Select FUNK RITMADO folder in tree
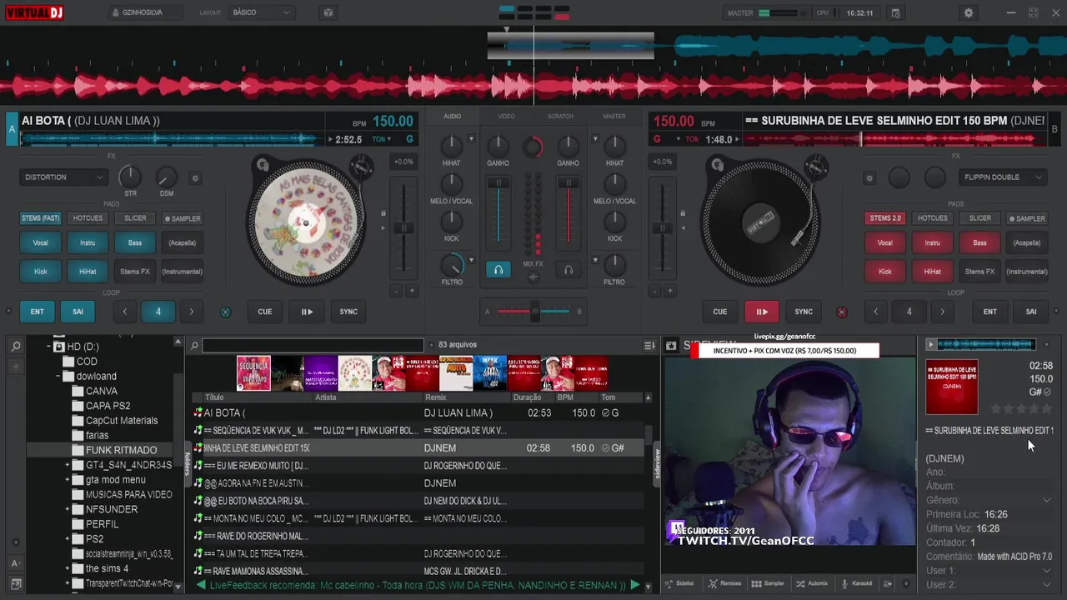Viewport: 1067px width, 600px height. tap(121, 450)
